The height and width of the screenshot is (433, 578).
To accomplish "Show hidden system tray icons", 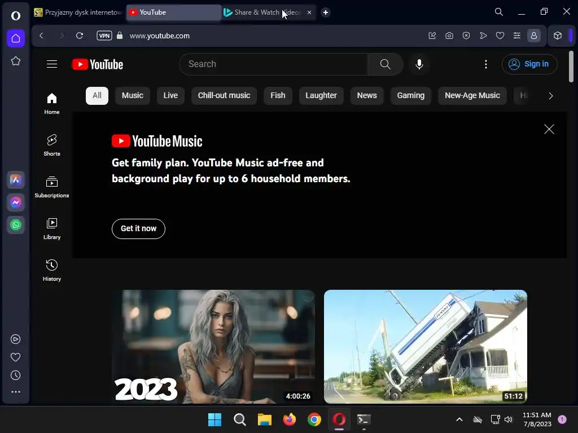I will pyautogui.click(x=459, y=419).
